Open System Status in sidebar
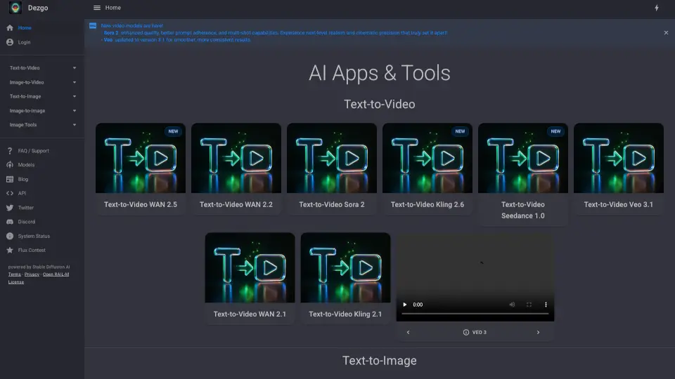The height and width of the screenshot is (379, 675). click(33, 236)
